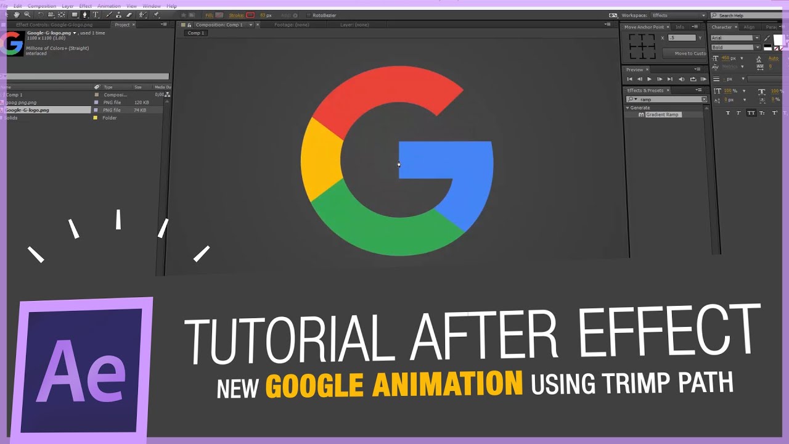This screenshot has height=444, width=789.
Task: Open the Composition menu
Action: tap(42, 6)
